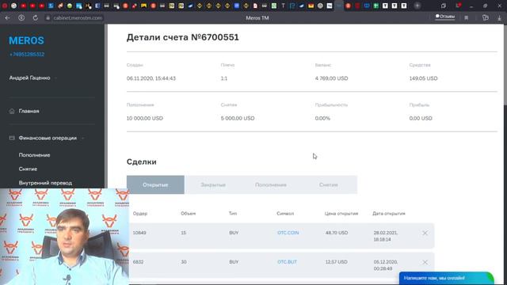The image size is (507, 285).
Task: Open the Снятие sidebar link
Action: click(x=28, y=169)
